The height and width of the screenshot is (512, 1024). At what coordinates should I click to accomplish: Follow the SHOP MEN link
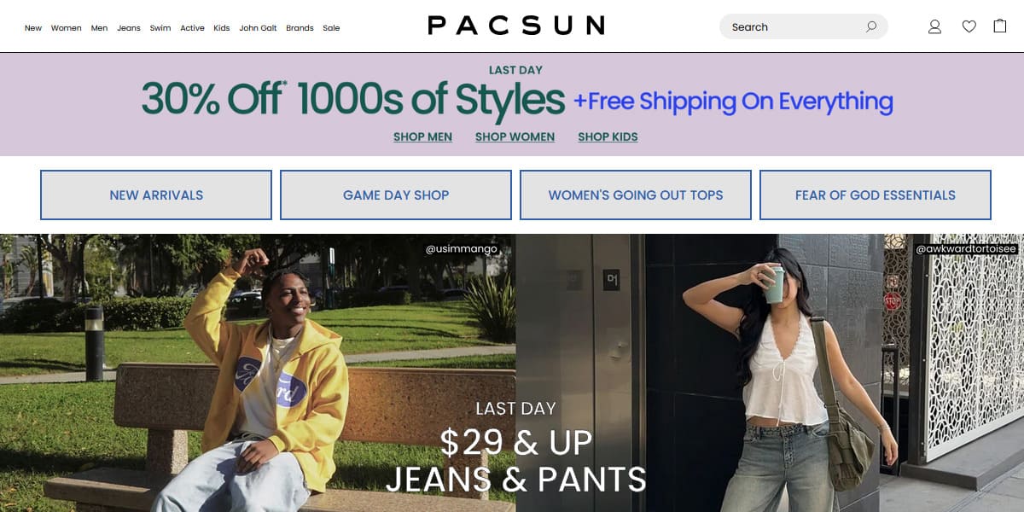click(x=422, y=137)
